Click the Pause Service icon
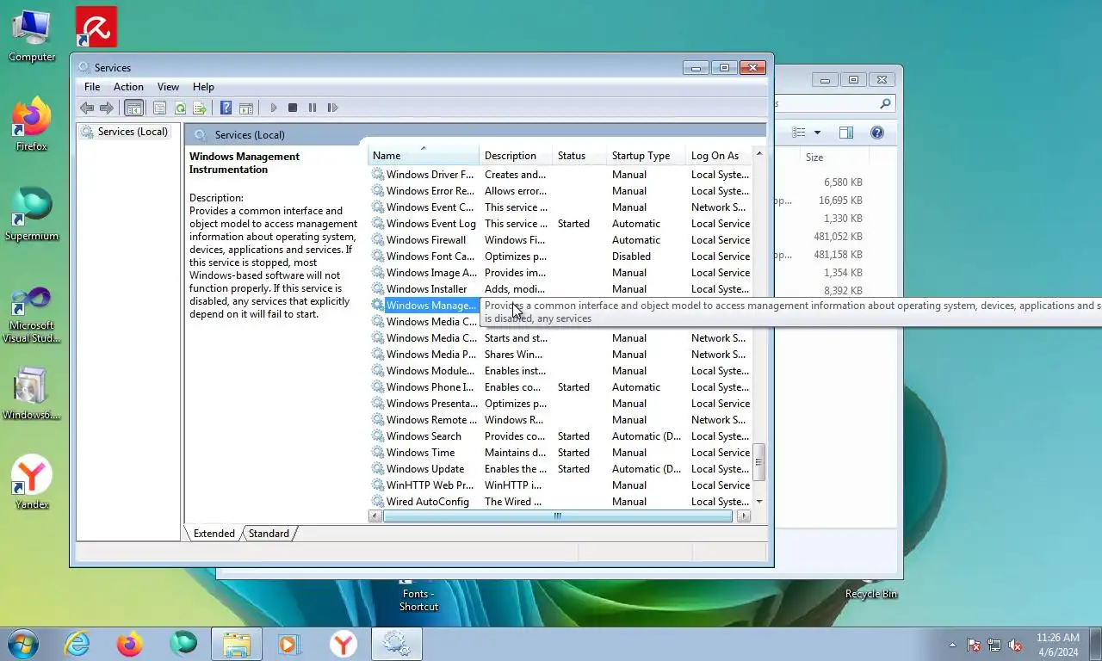 click(312, 108)
